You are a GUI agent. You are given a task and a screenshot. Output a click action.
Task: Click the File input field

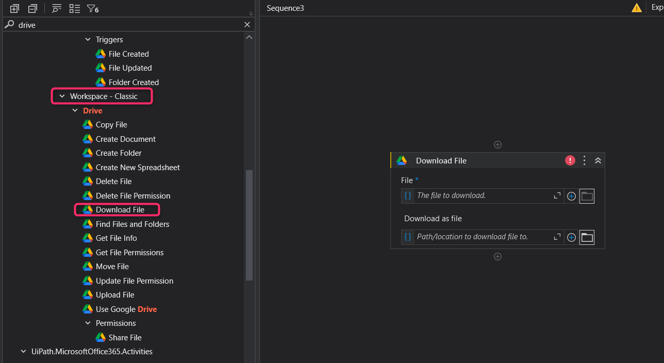pyautogui.click(x=482, y=196)
